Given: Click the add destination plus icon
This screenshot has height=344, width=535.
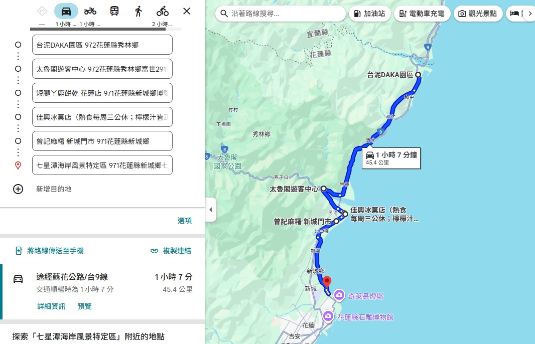Looking at the screenshot, I should click(x=18, y=189).
